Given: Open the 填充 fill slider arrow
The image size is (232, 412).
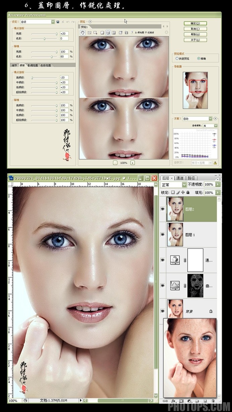Looking at the screenshot, I should (218, 192).
